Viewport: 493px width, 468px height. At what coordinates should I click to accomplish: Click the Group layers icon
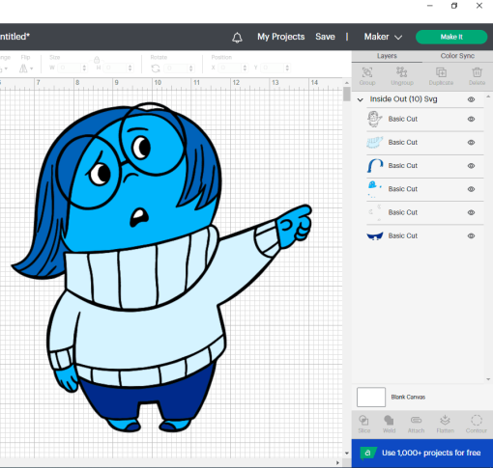click(x=367, y=72)
